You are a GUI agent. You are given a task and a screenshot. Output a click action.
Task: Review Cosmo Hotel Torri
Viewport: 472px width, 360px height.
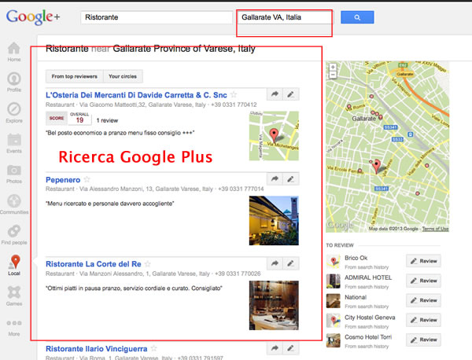pos(423,340)
